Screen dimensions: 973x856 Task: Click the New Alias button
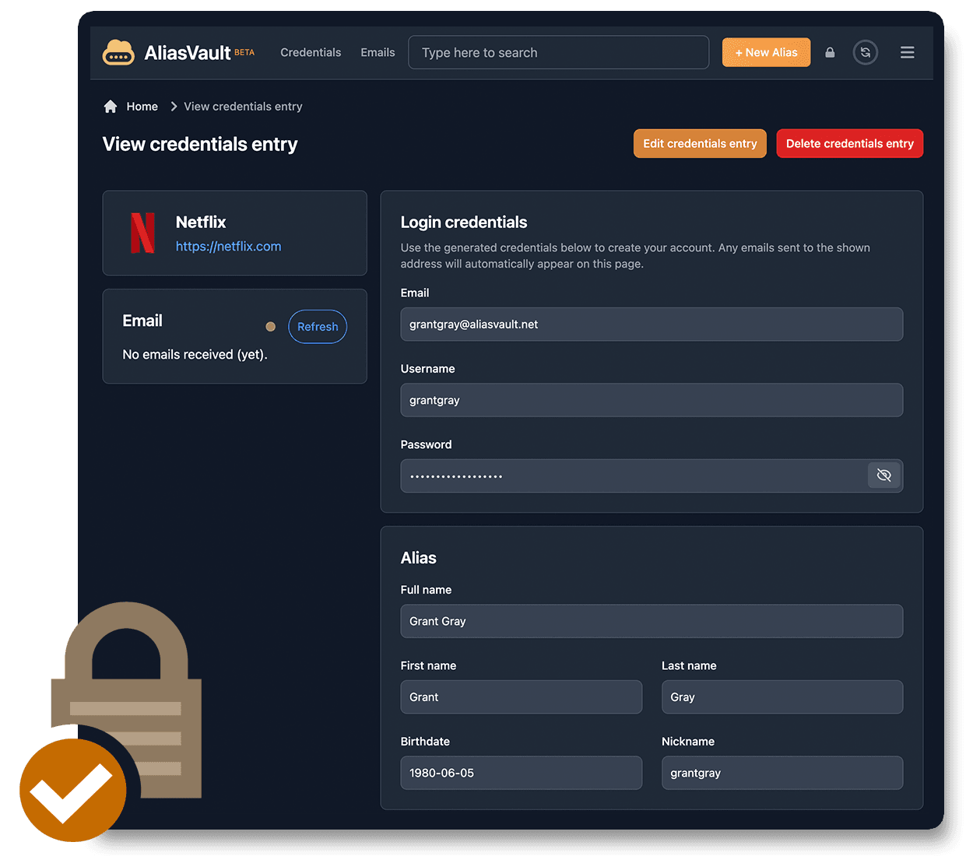pos(766,52)
